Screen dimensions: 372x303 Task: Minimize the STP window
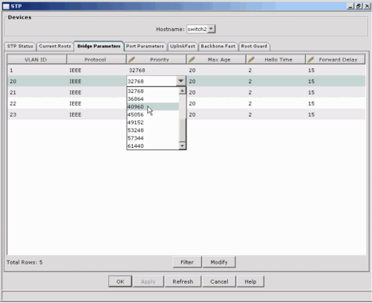pos(350,6)
